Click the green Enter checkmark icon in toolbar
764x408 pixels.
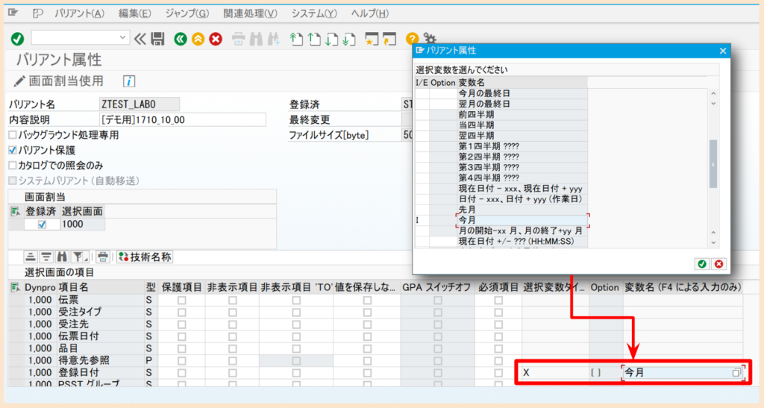point(18,39)
